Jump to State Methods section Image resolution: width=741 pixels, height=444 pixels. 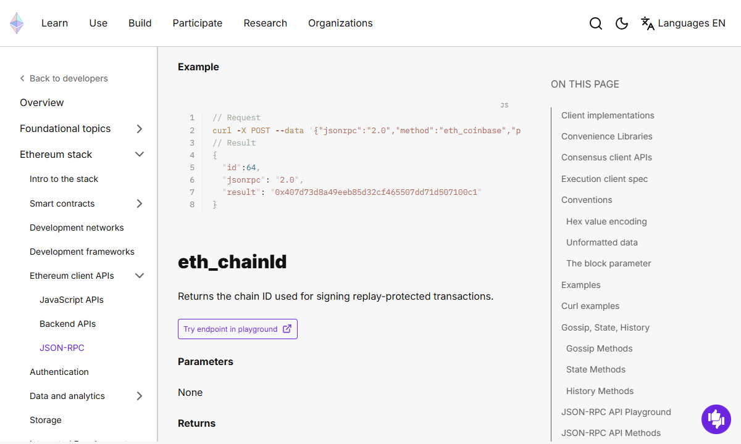pyautogui.click(x=596, y=369)
